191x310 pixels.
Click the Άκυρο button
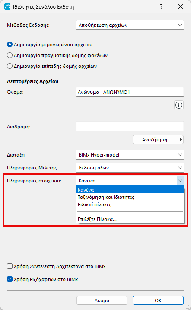pos(102,300)
